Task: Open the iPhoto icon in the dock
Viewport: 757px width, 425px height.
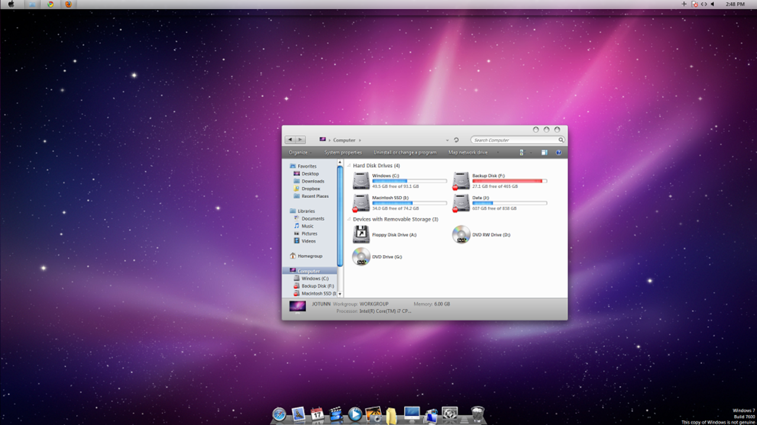Action: pos(373,415)
